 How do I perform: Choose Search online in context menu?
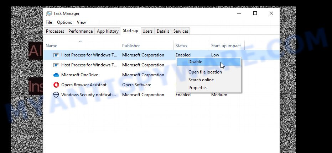point(209,80)
